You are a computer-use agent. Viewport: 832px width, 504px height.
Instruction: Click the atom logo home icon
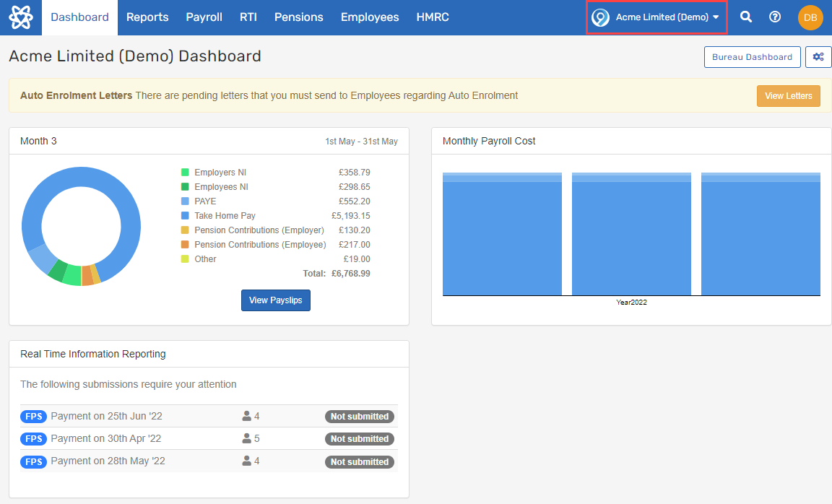[21, 17]
